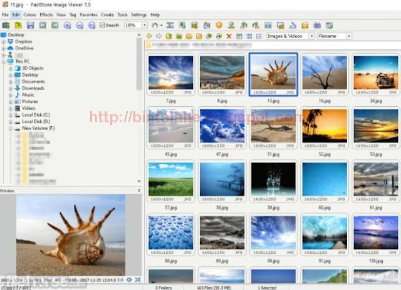Viewport: 401px width, 290px height.
Task: Select the 52.jpg sunset thumbnail
Action: [325, 126]
